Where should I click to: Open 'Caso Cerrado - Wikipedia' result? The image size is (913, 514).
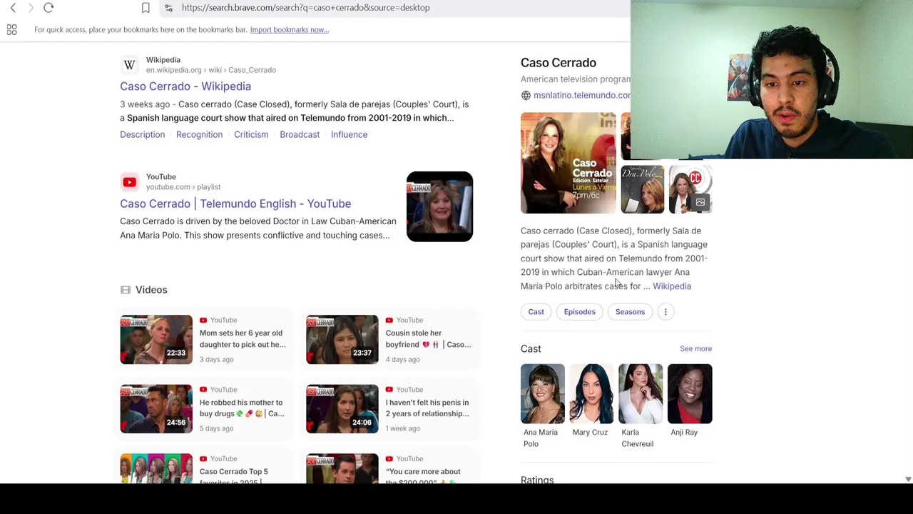[185, 86]
